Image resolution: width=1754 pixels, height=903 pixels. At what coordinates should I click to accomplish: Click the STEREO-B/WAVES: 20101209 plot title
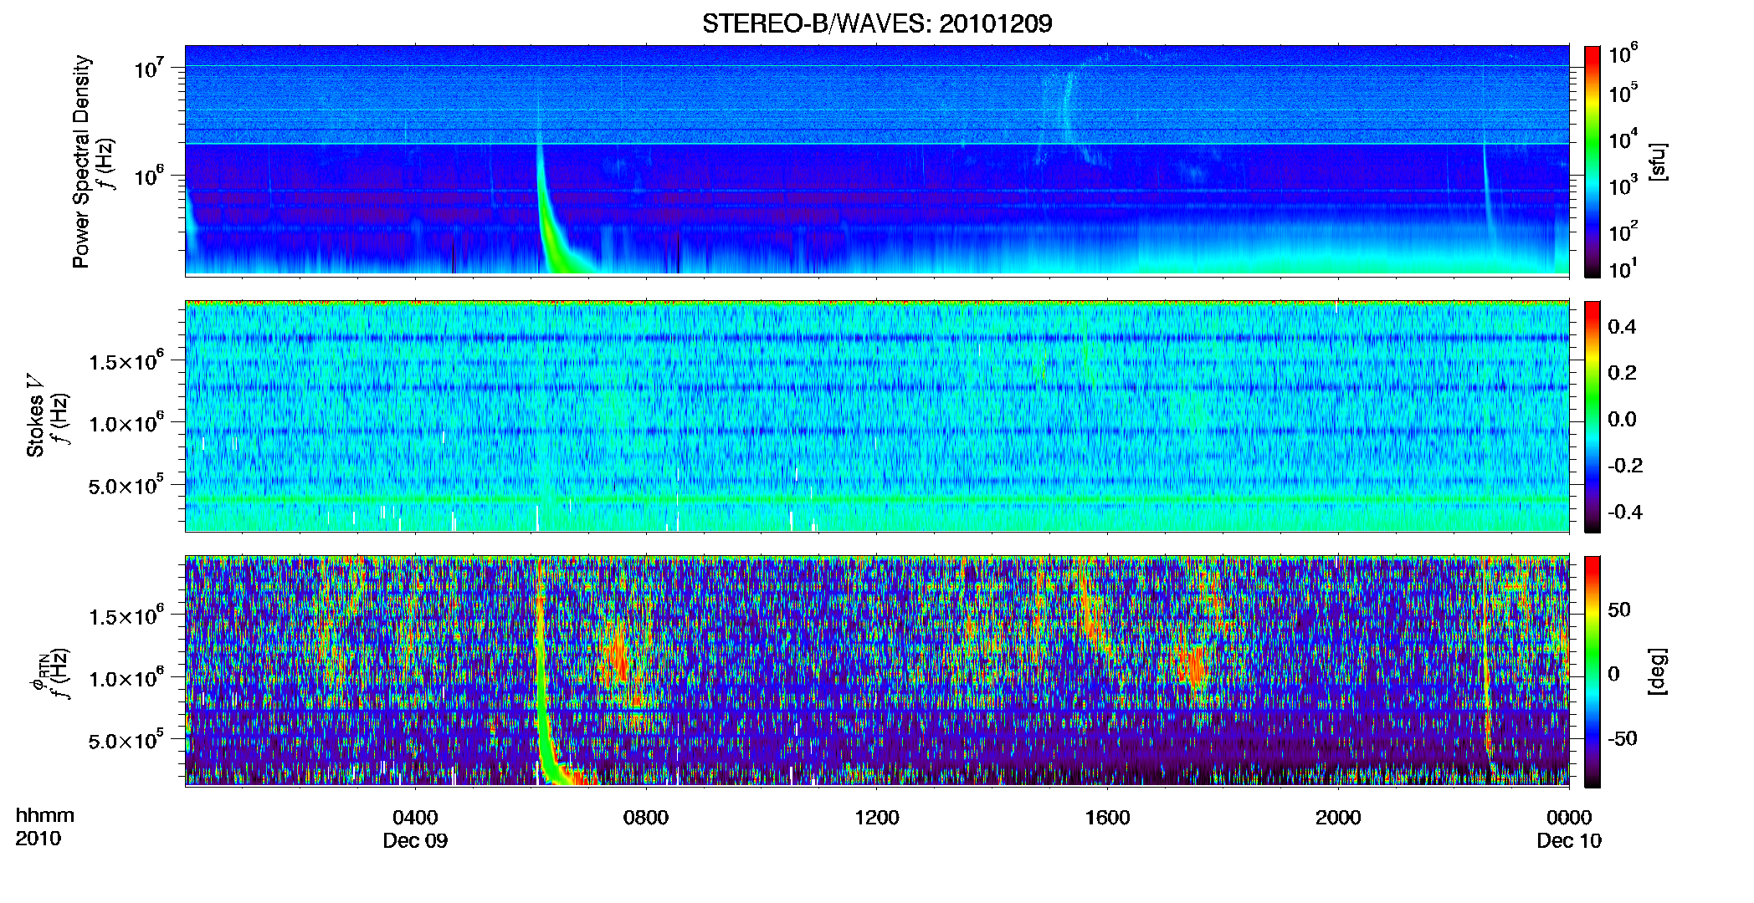(x=877, y=23)
